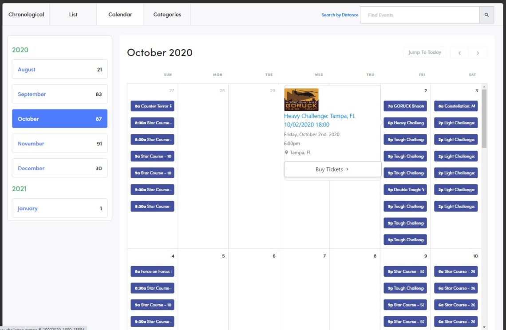Screen dimensions: 506x330
Task: Open the 6p Heavy Challenge event chip
Action: point(405,123)
